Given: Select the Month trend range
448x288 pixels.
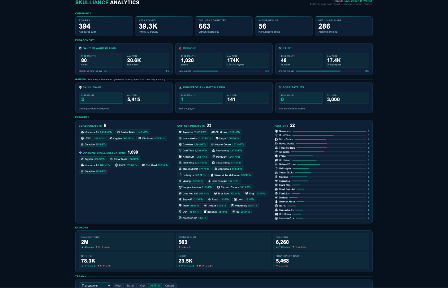Looking at the screenshot, I should click(130, 285).
